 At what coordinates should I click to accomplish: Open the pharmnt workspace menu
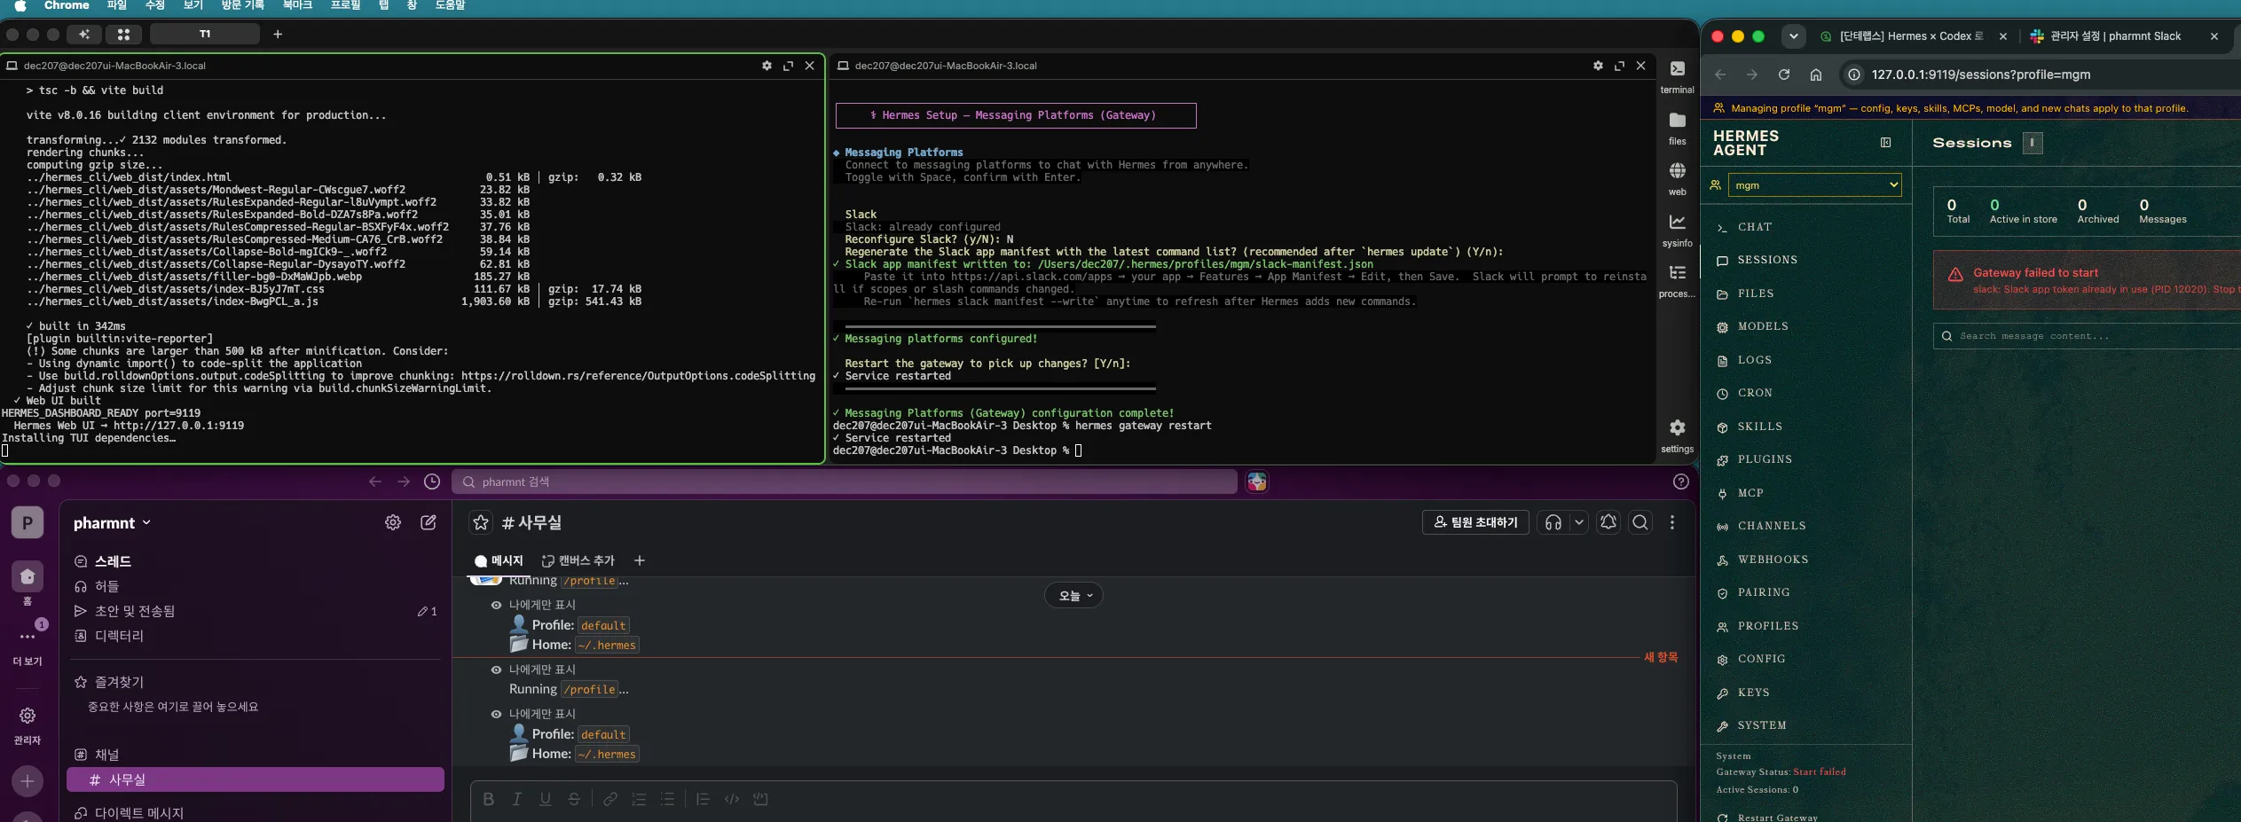pyautogui.click(x=113, y=523)
